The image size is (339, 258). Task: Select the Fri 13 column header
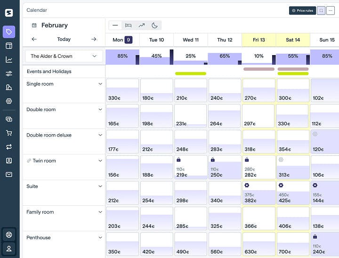point(259,40)
